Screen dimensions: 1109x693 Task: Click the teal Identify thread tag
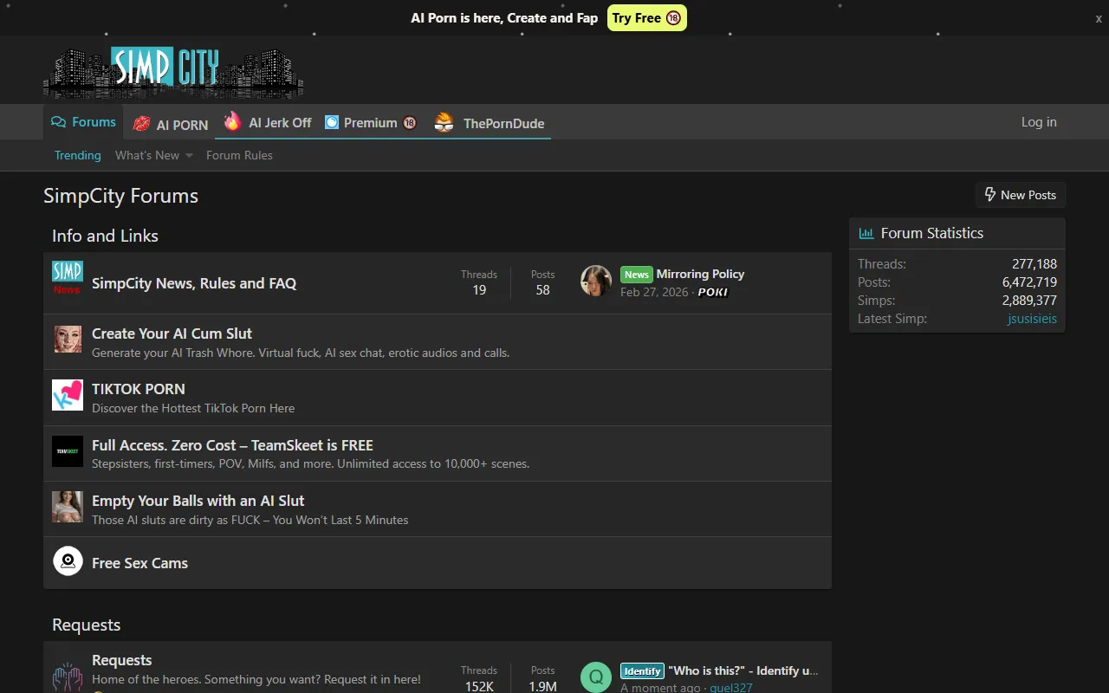pyautogui.click(x=642, y=671)
